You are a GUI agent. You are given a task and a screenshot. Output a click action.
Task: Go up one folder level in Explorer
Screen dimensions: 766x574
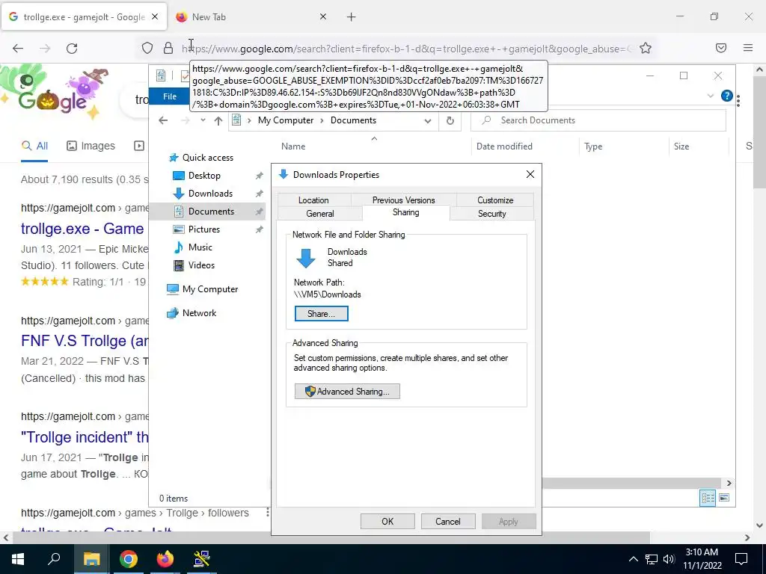218,120
